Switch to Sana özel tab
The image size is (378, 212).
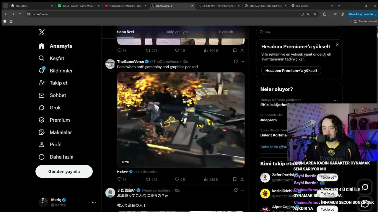point(126,32)
